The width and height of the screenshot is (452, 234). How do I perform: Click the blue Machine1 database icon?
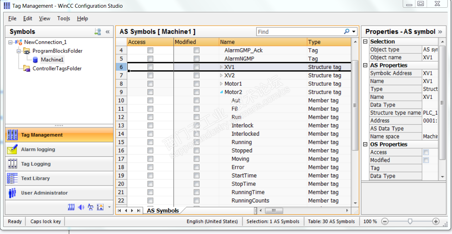pyautogui.click(x=35, y=60)
